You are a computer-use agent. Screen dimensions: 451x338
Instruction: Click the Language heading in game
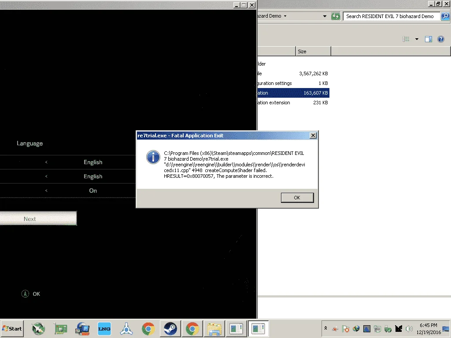[30, 143]
